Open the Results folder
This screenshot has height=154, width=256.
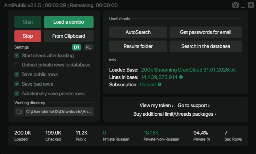(x=138, y=46)
